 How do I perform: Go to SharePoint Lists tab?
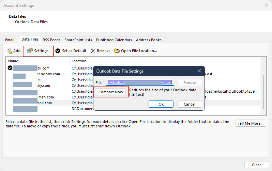(78, 40)
